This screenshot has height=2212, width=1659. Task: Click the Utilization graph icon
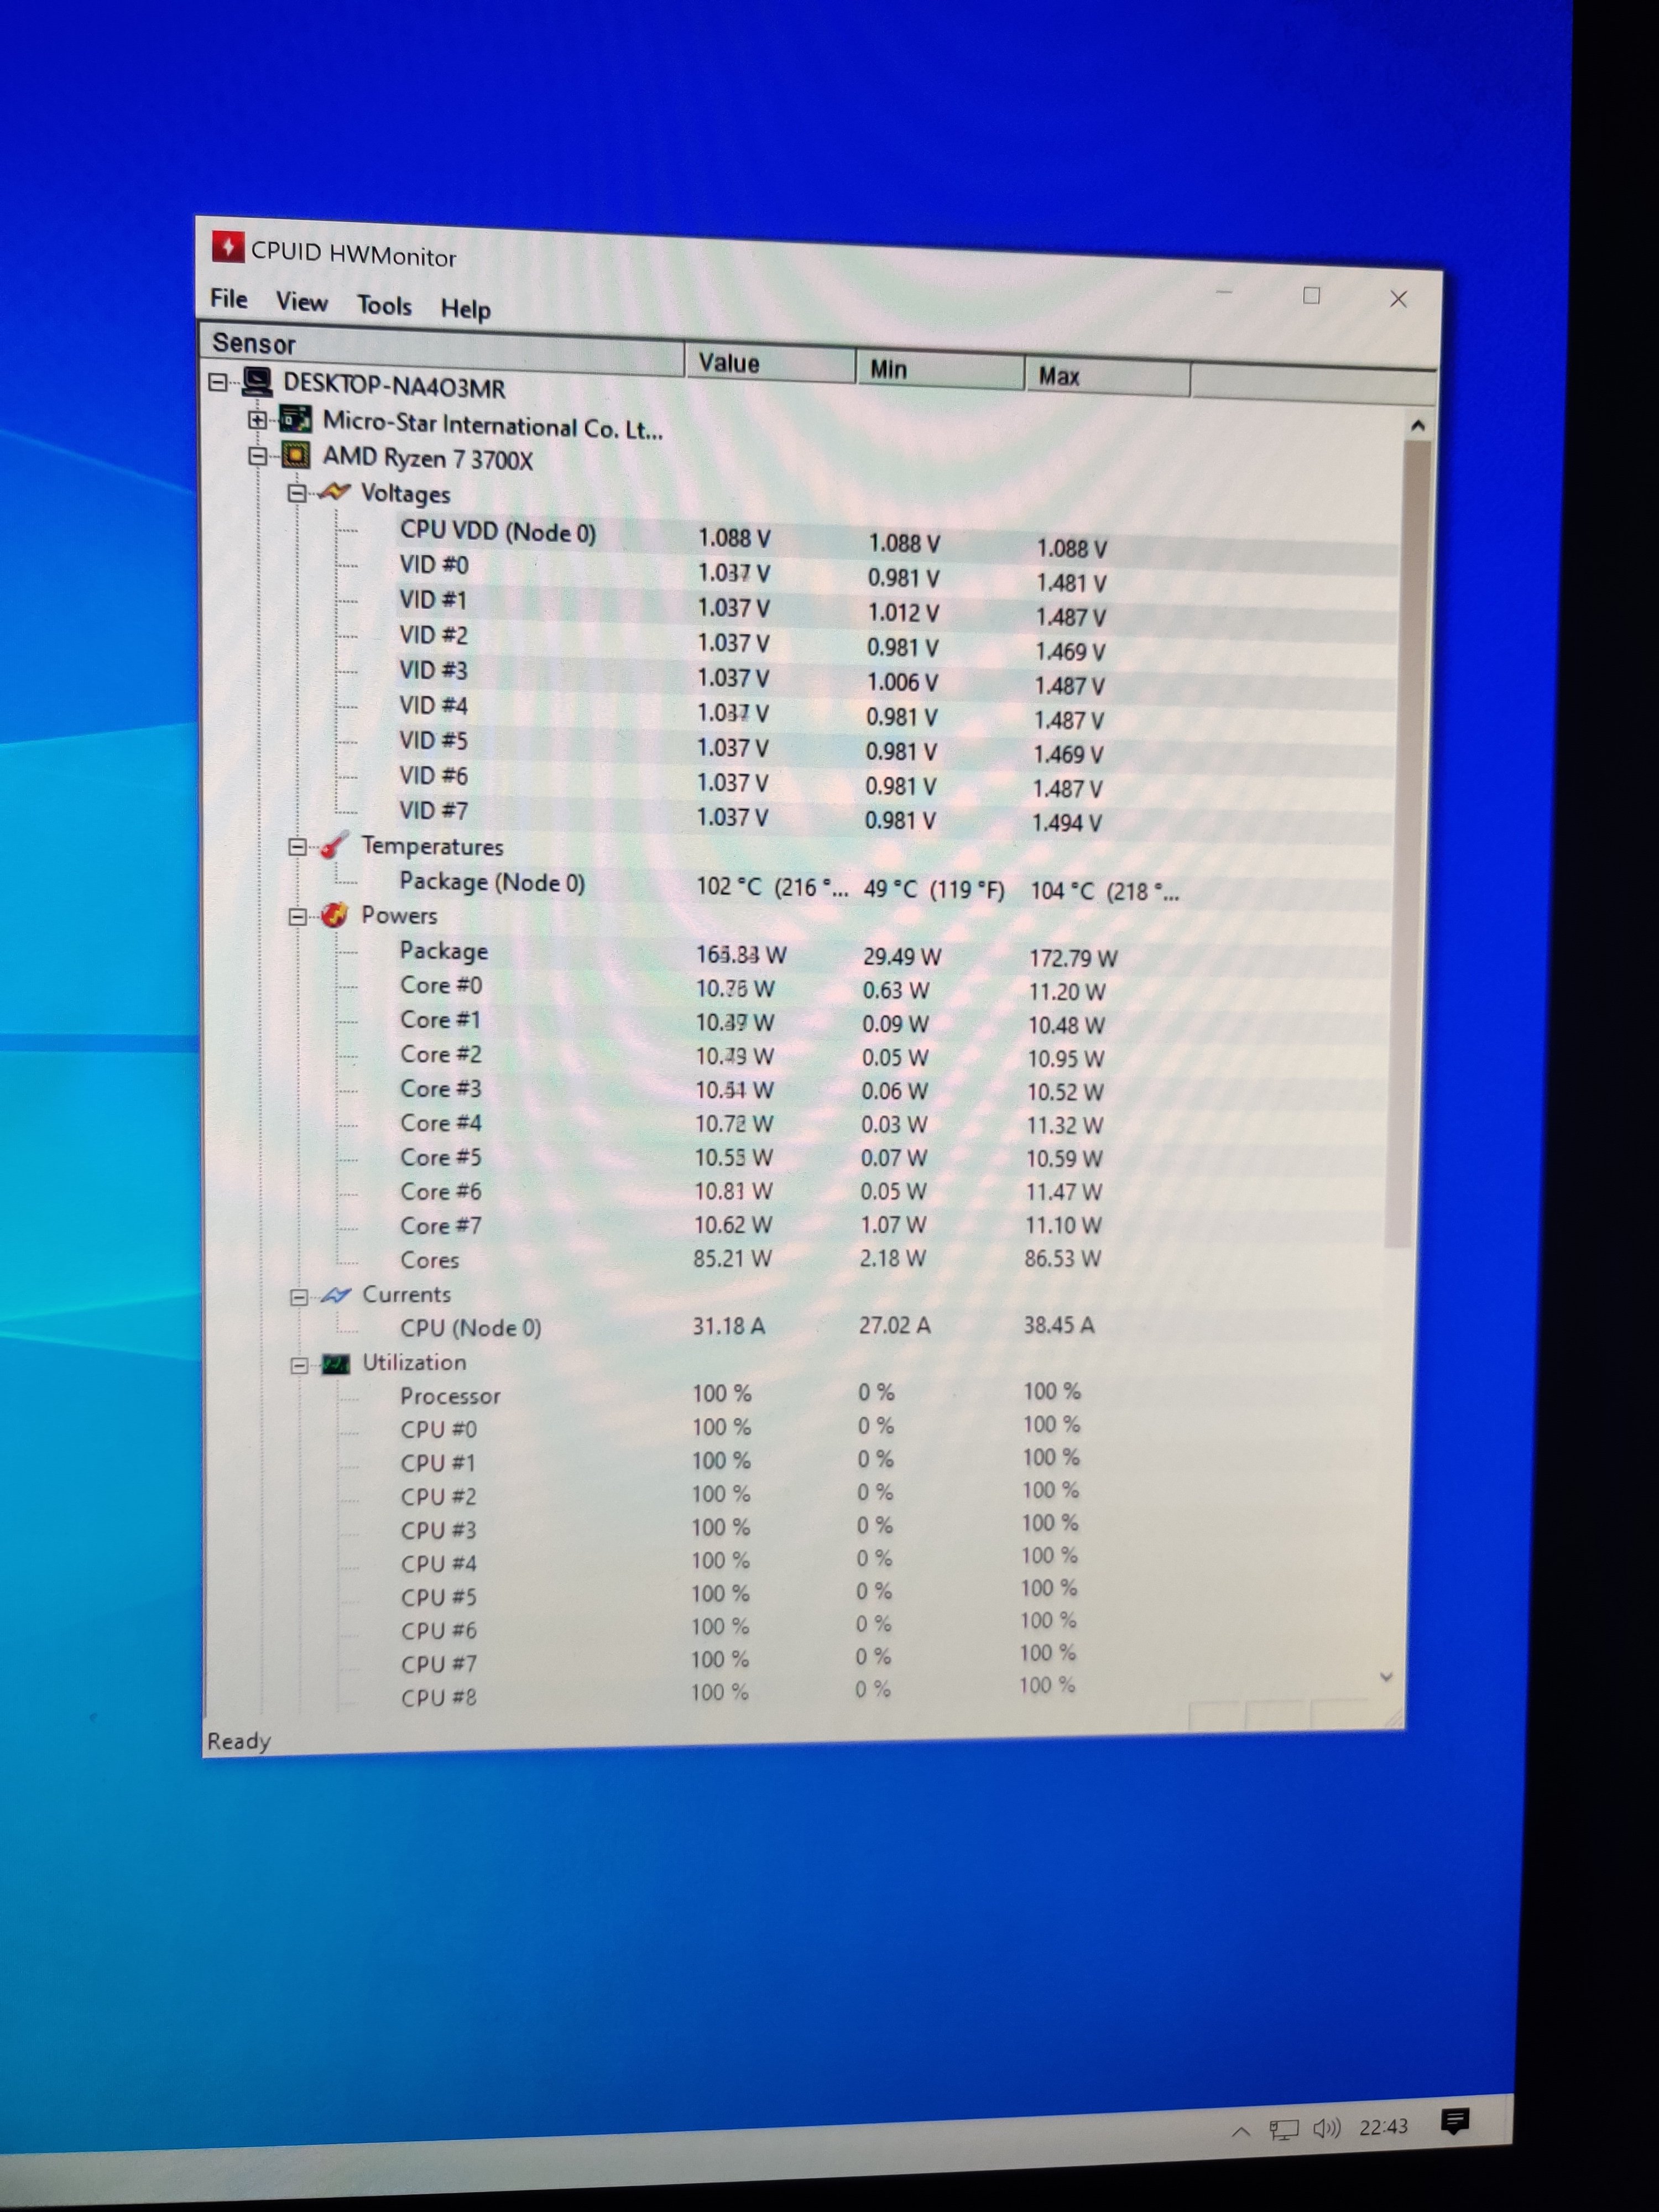click(x=335, y=1364)
